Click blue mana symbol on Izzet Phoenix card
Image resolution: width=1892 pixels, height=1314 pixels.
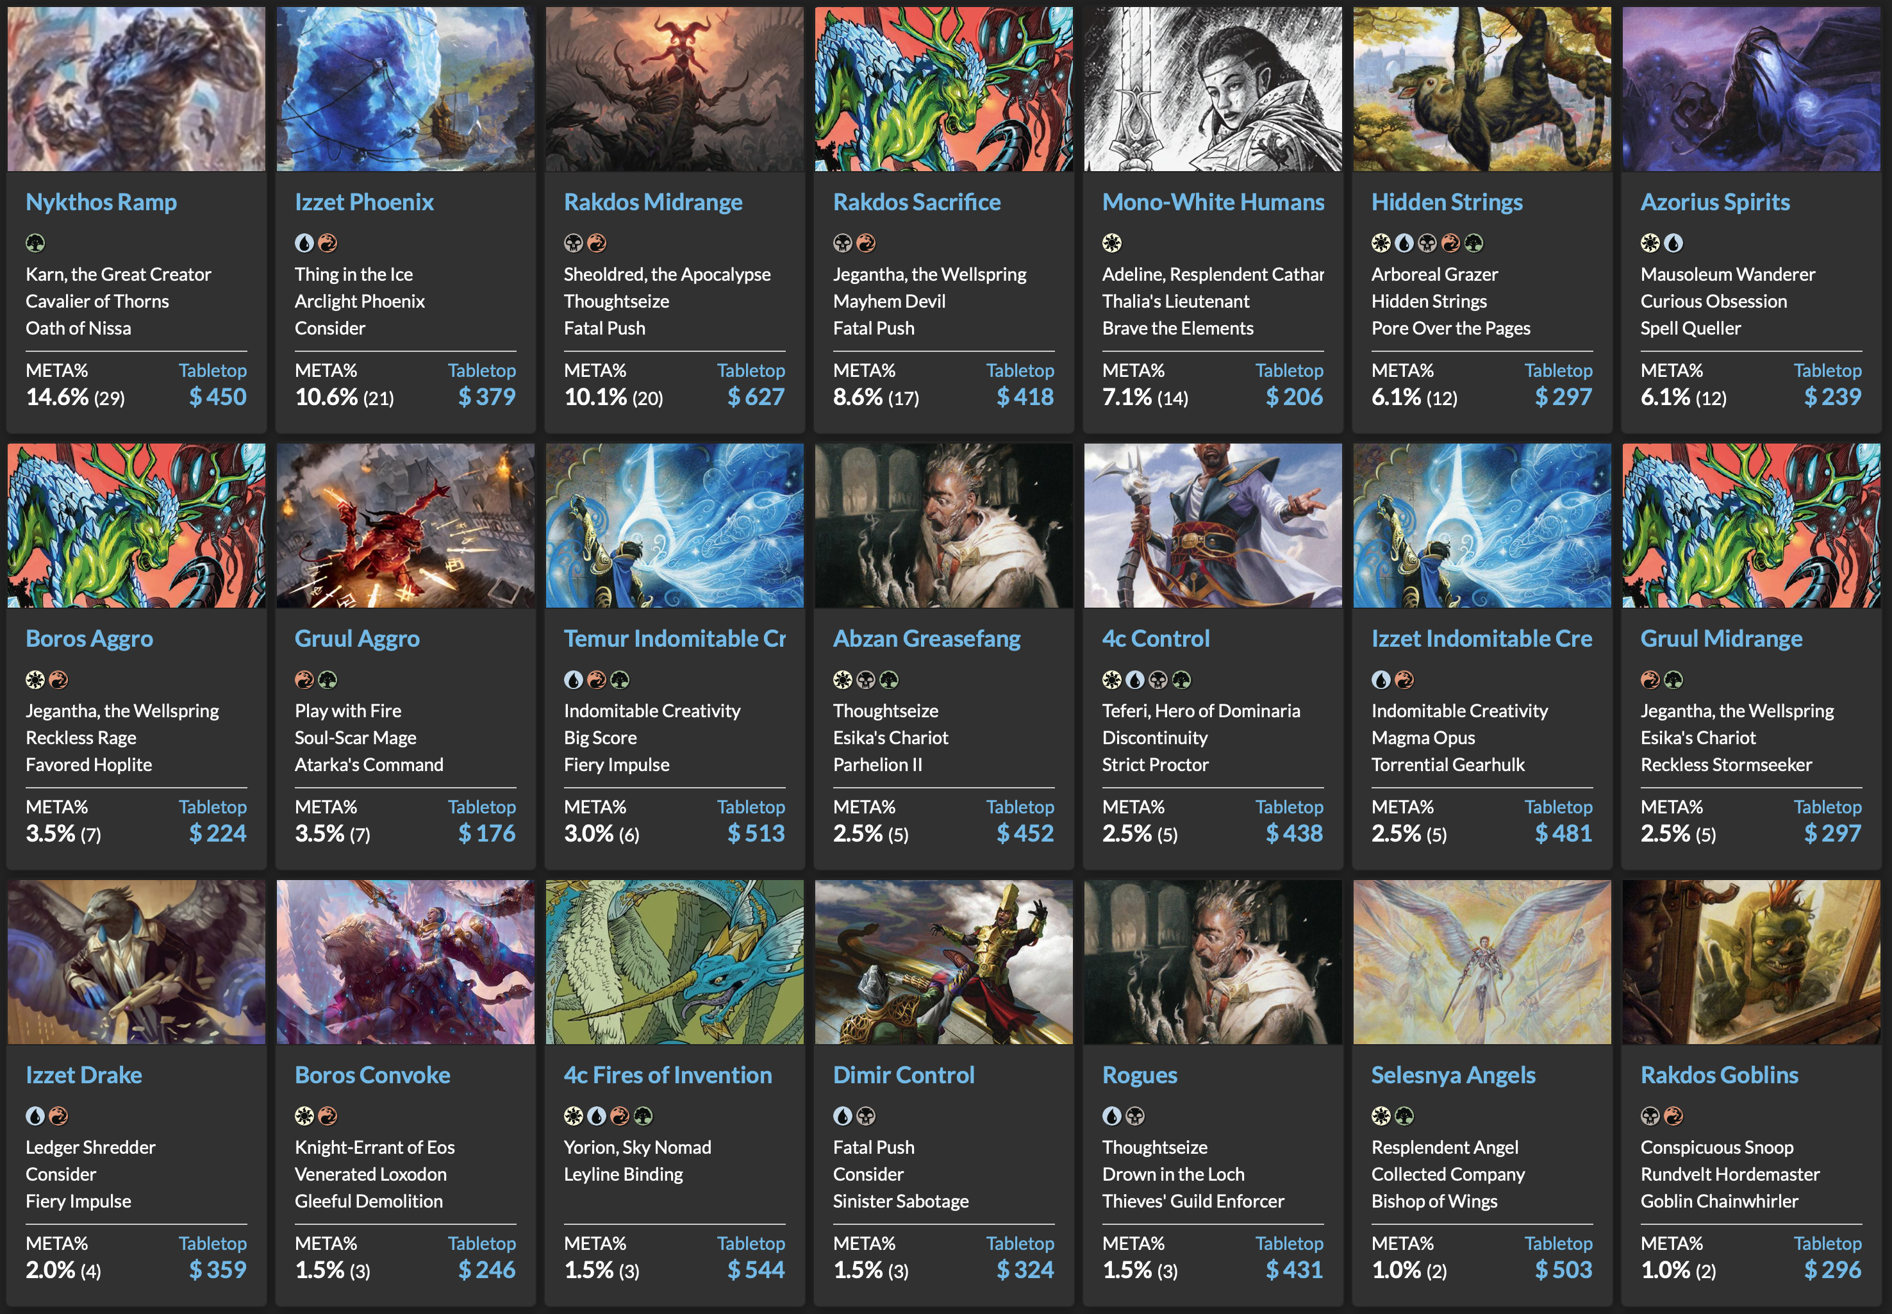pos(304,243)
